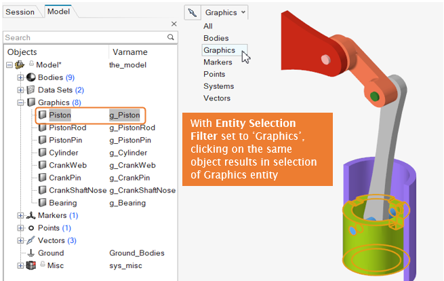Click the Ground body icon
This screenshot has width=444, height=281.
point(31,252)
